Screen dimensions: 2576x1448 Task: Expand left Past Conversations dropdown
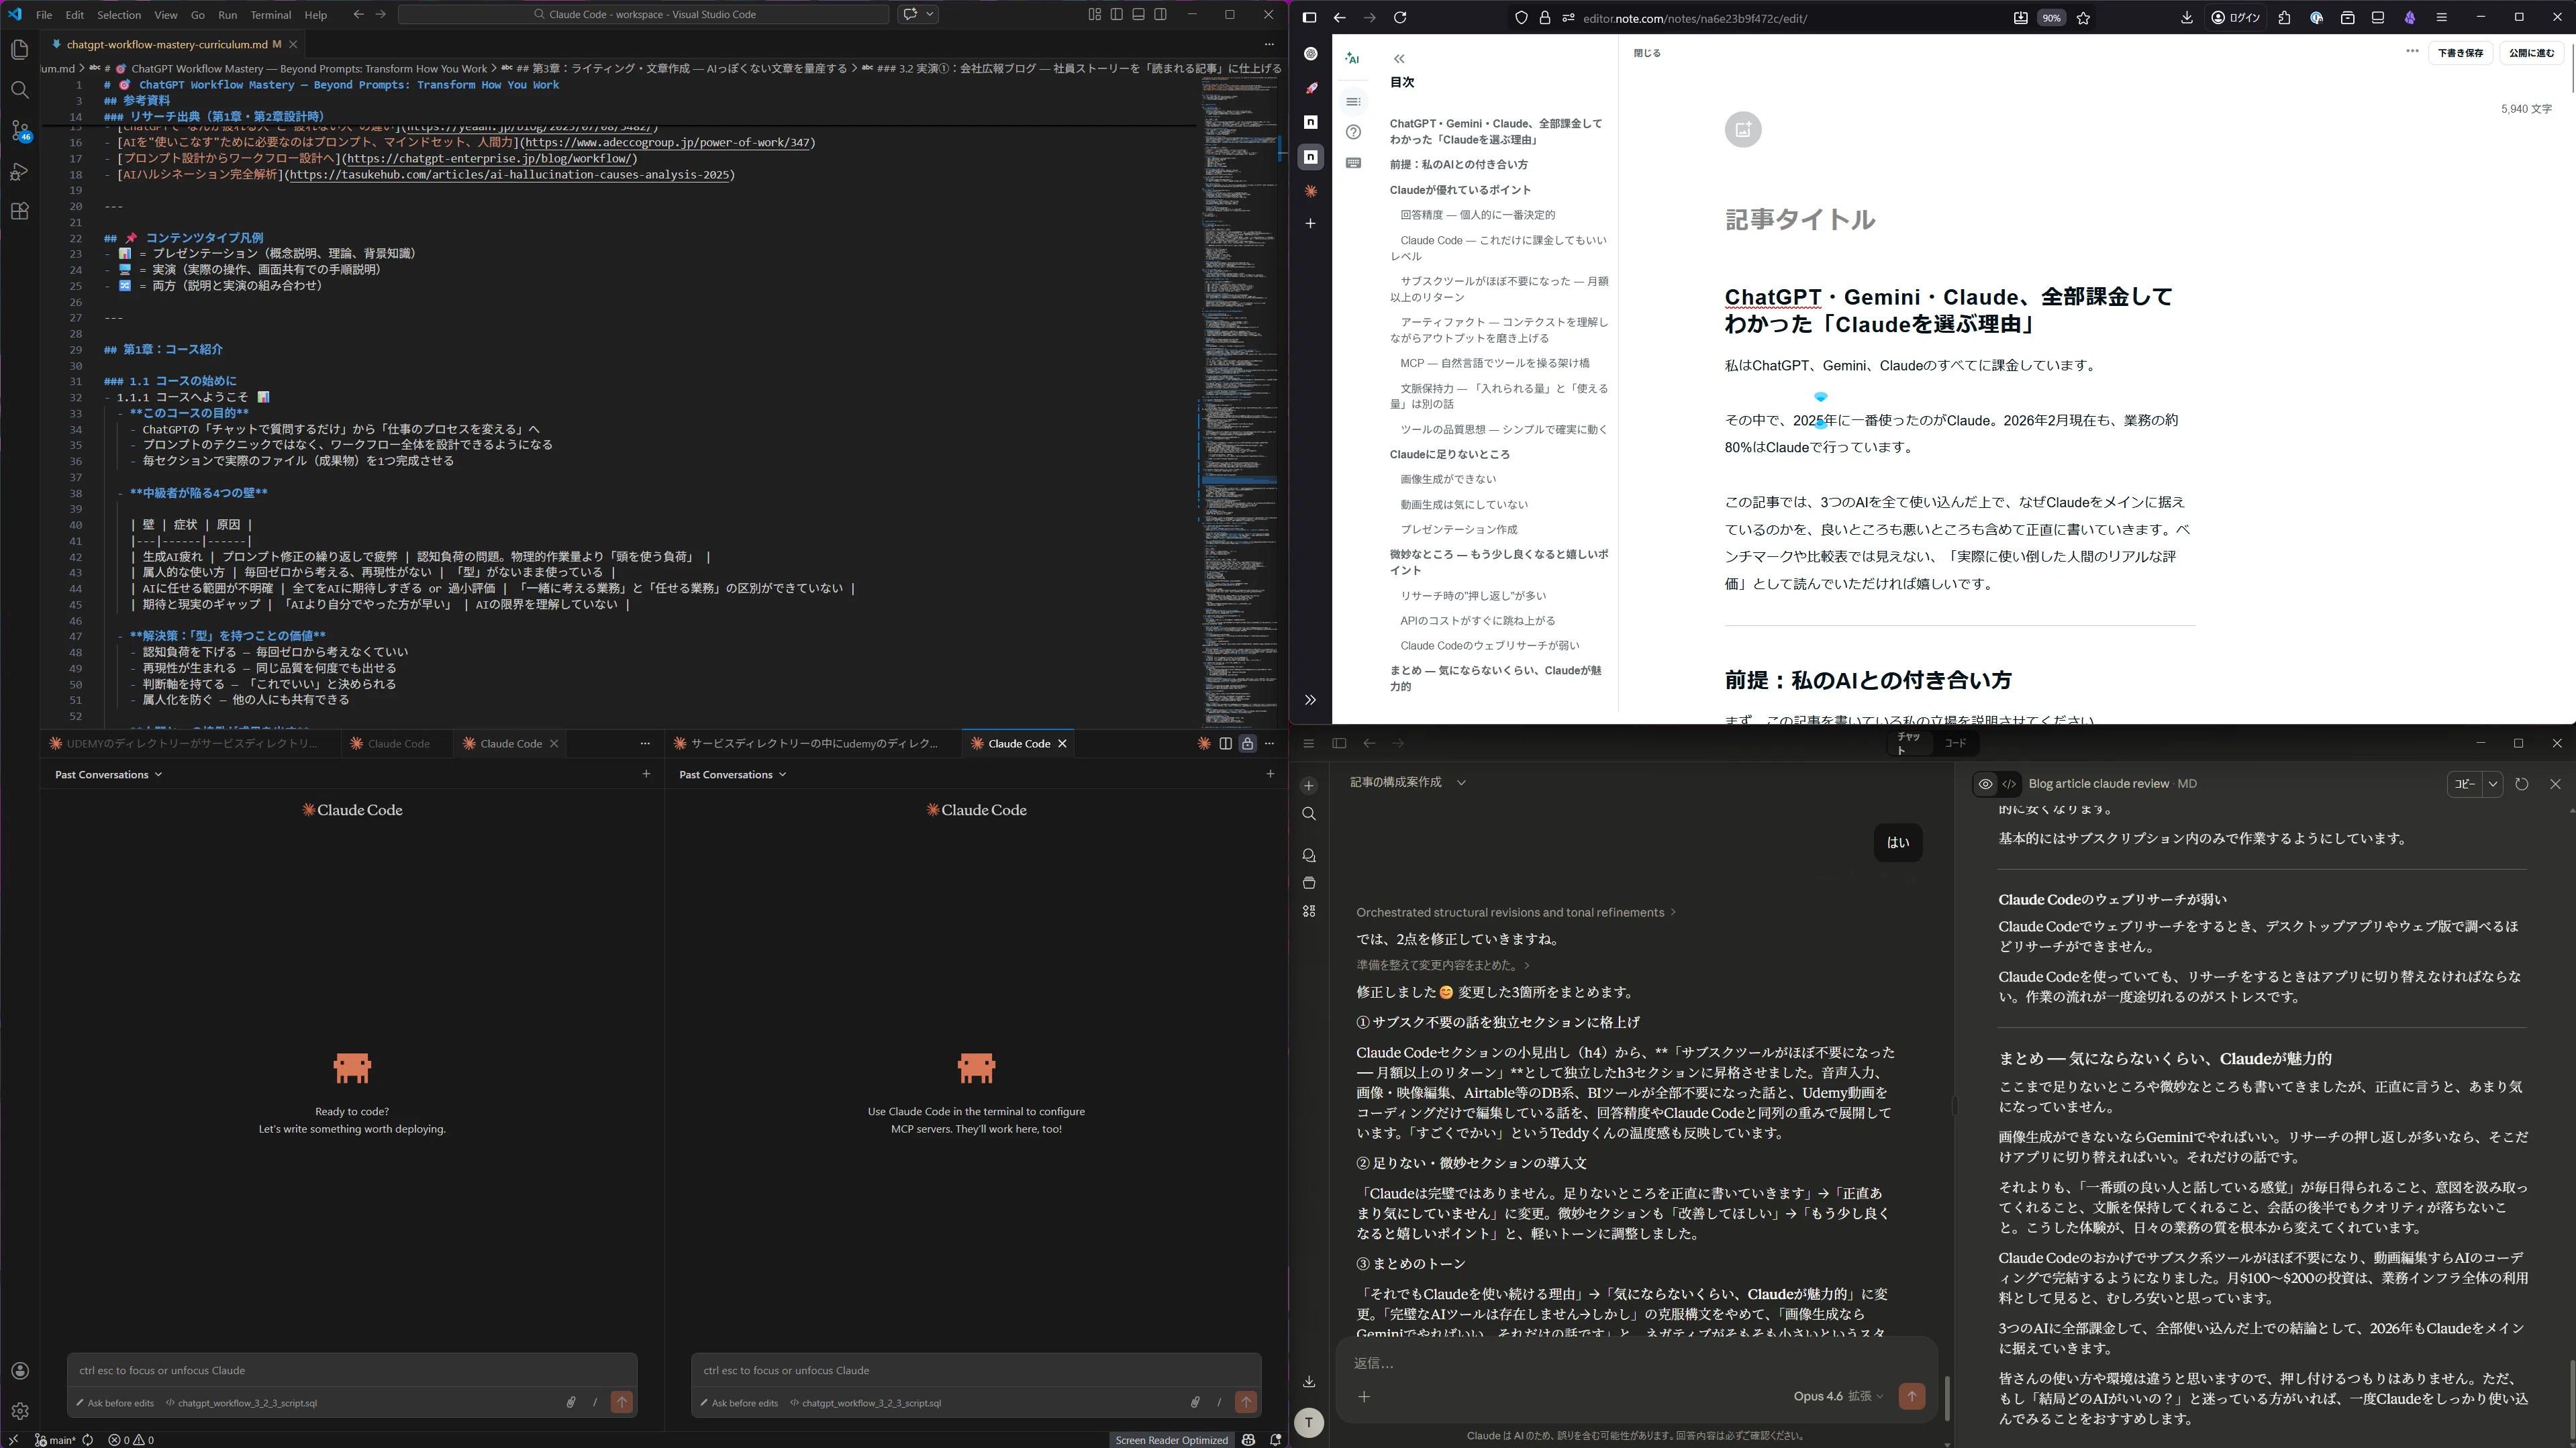108,774
